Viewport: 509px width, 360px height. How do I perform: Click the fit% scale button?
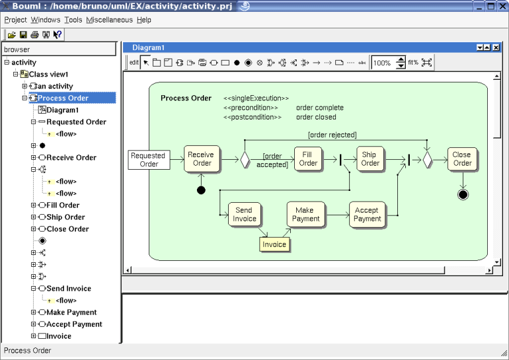pos(413,63)
